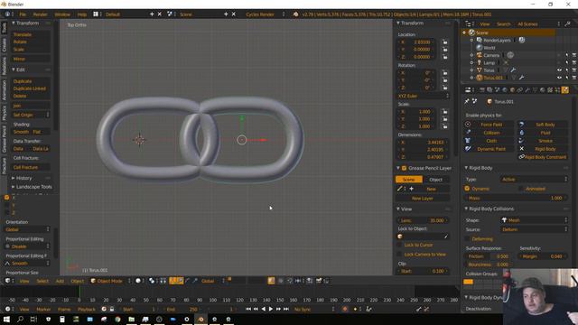Click the Rigid Body Constraint link icon
This screenshot has width=578, height=325.
click(522, 157)
